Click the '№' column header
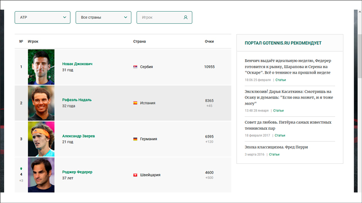This screenshot has width=362, height=203. pos(21,42)
